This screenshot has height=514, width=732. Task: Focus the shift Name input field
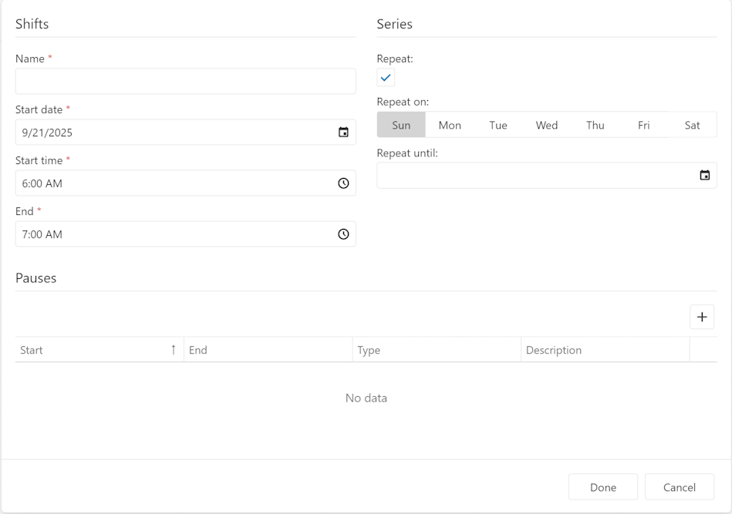click(185, 82)
